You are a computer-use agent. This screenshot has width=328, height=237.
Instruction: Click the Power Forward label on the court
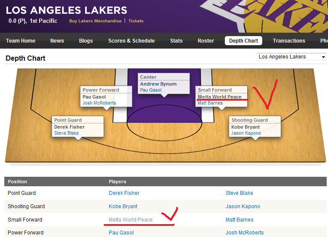tap(101, 90)
